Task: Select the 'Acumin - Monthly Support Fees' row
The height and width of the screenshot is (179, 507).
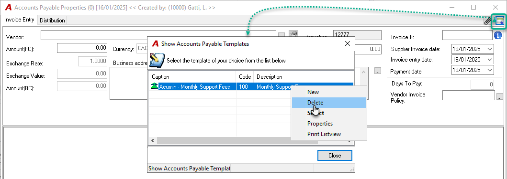Action: [251, 86]
